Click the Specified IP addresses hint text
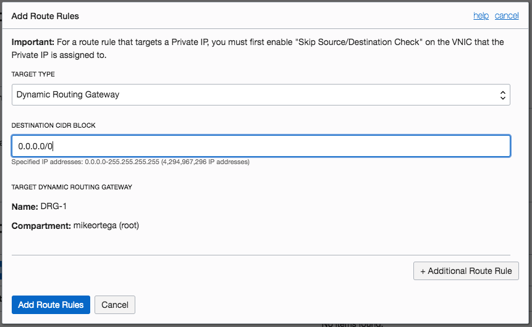The width and height of the screenshot is (532, 327). click(x=130, y=162)
